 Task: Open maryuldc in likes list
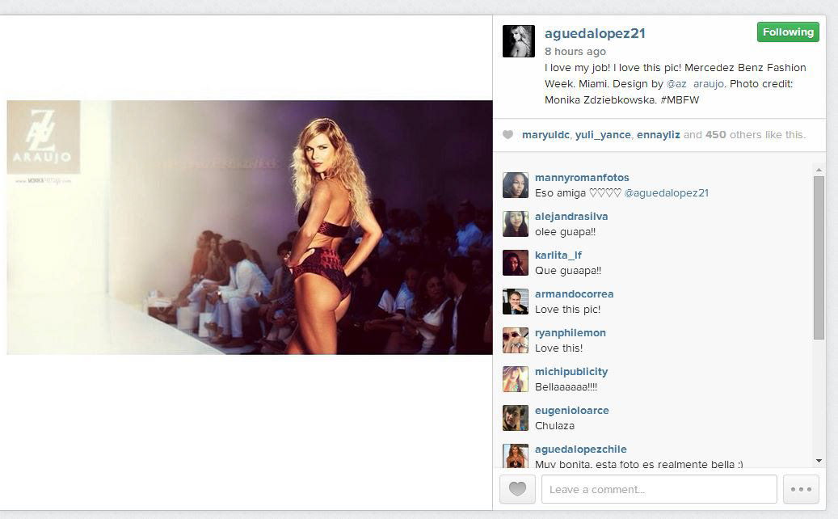(545, 135)
